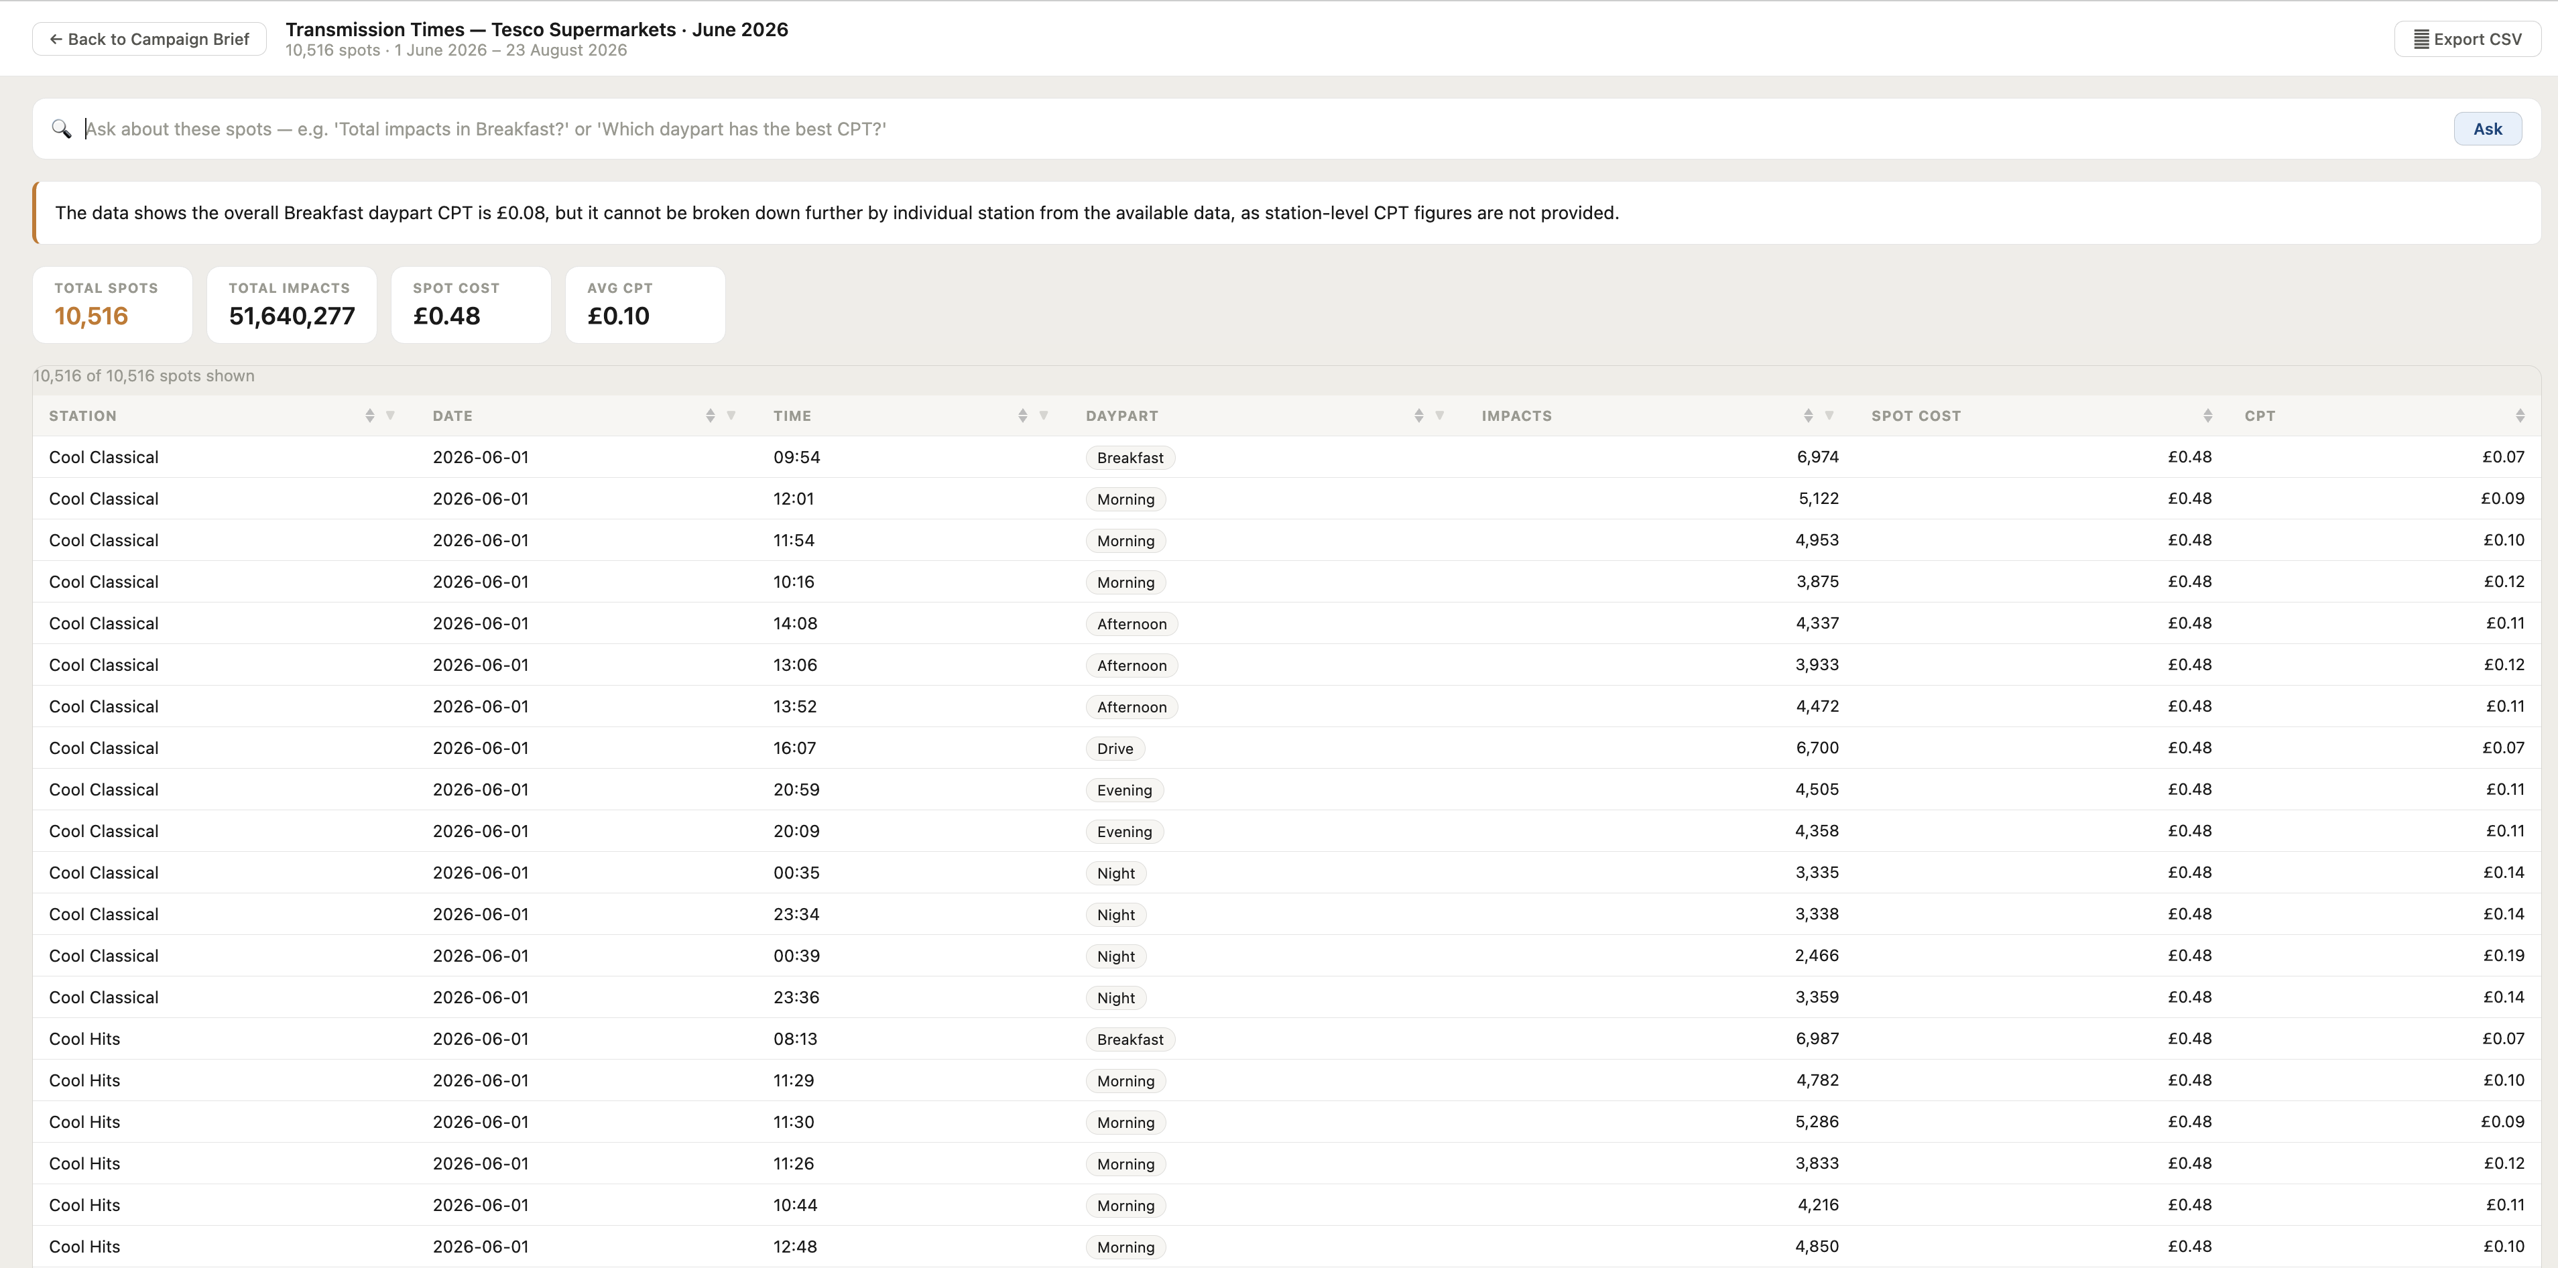Click the Breakfast CPT answer message

[x=1287, y=212]
